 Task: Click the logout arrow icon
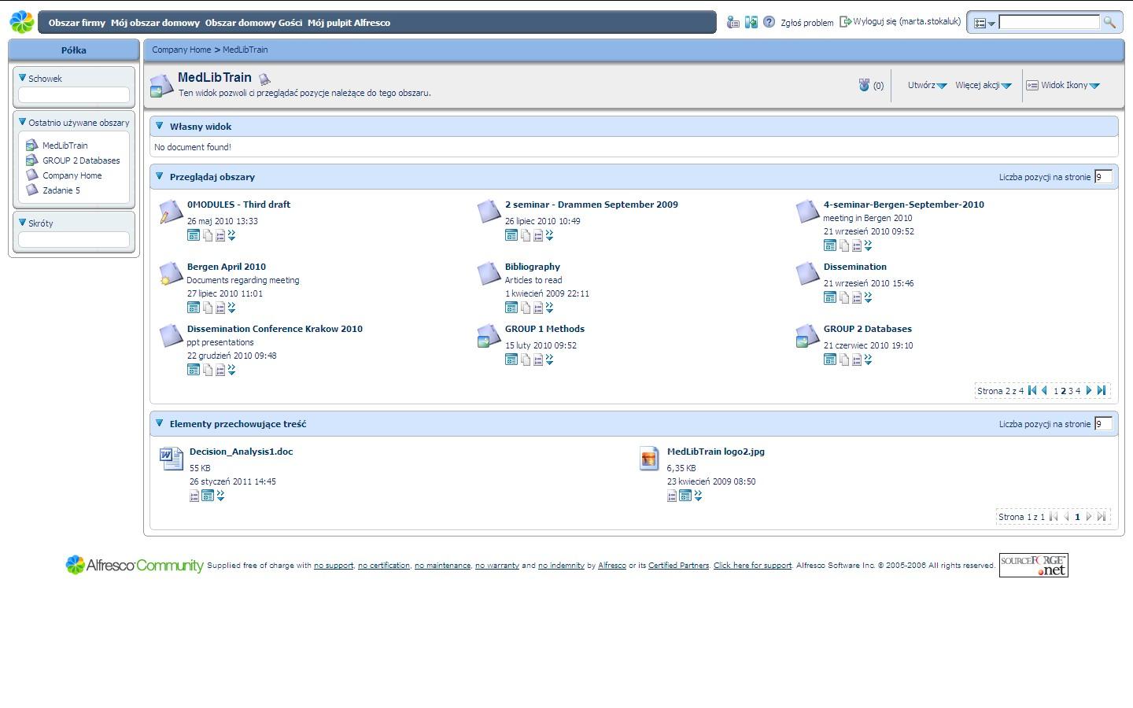(x=846, y=22)
